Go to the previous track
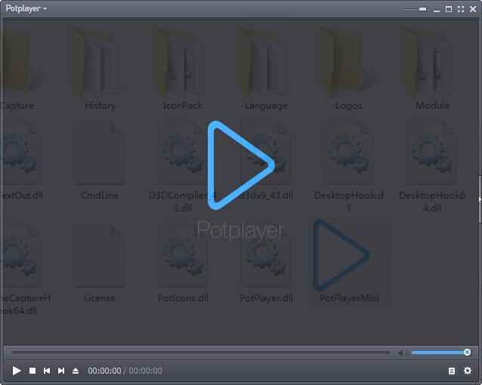Viewport: 482px width, 385px height. [47, 371]
